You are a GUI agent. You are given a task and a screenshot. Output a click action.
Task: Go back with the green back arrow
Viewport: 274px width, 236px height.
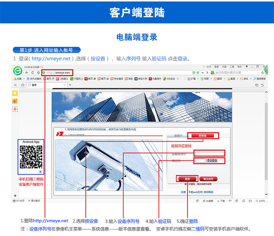point(27,72)
